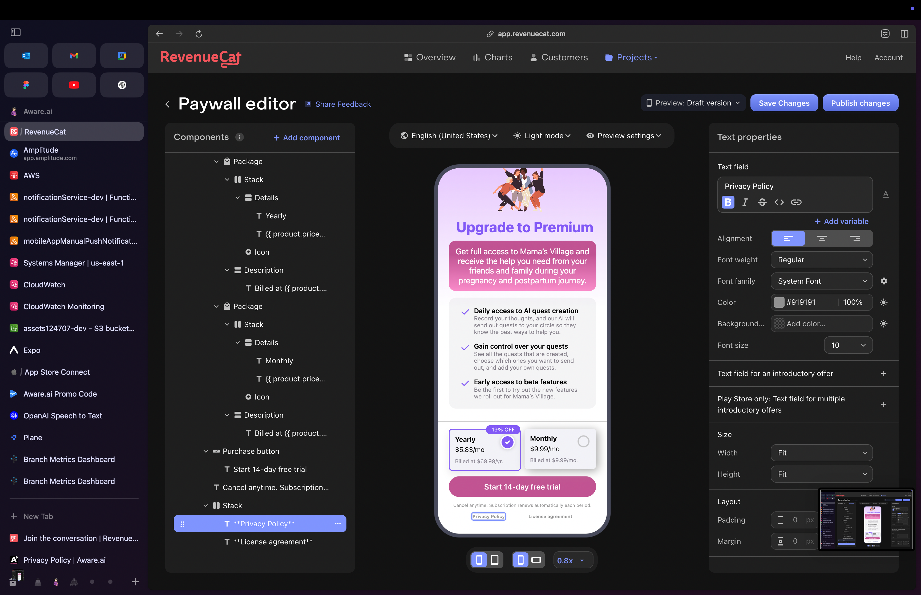Screen dimensions: 921x595
Task: Open Font size dropdown
Action: click(848, 345)
